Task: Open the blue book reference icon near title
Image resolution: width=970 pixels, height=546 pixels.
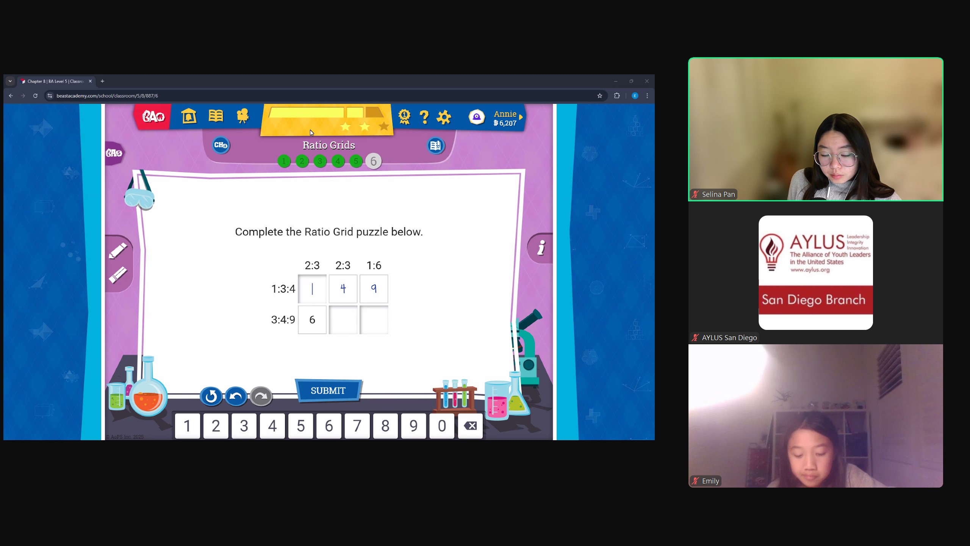Action: coord(436,146)
